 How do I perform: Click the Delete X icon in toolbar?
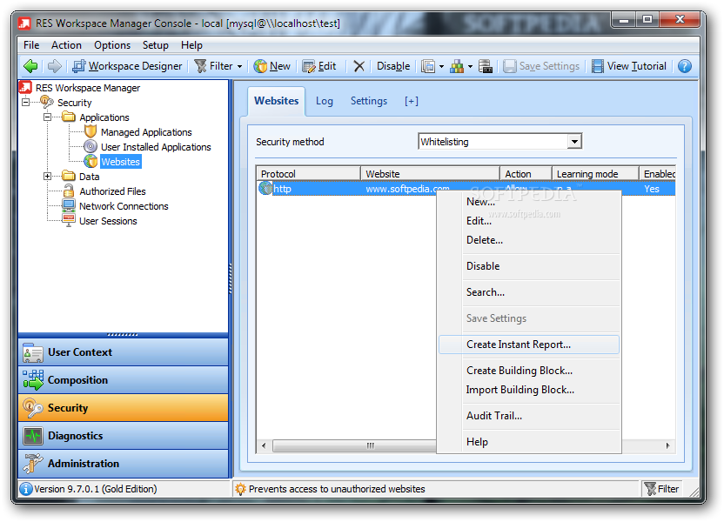[359, 66]
